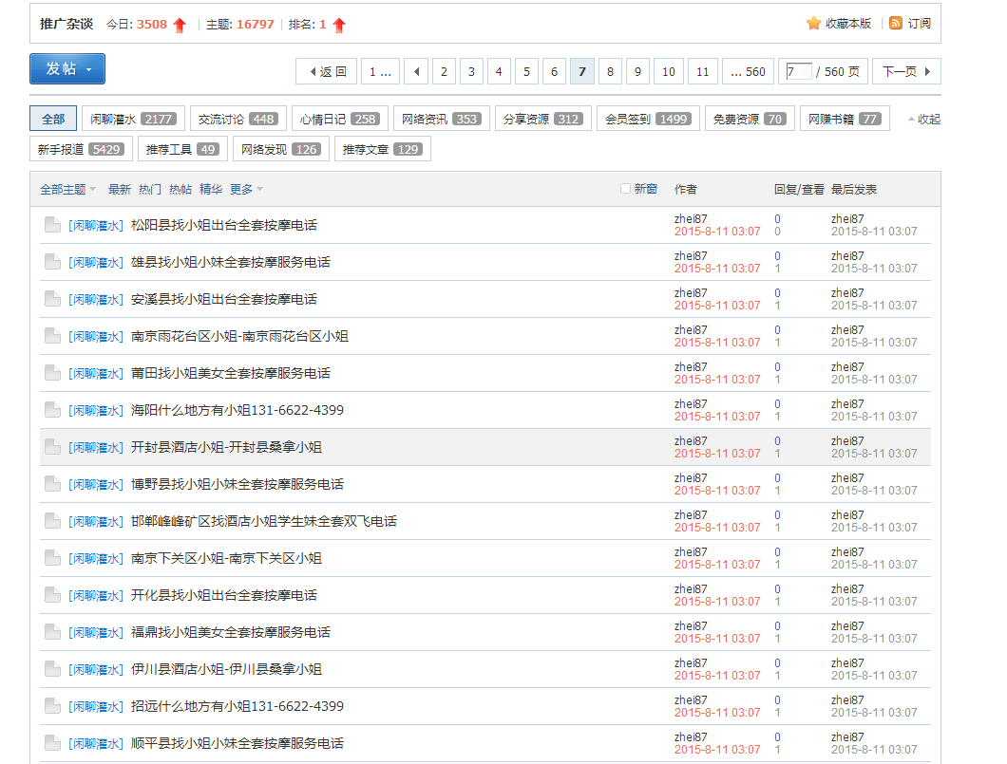Expand the 更多 filter dropdown
The width and height of the screenshot is (1007, 764).
(246, 190)
